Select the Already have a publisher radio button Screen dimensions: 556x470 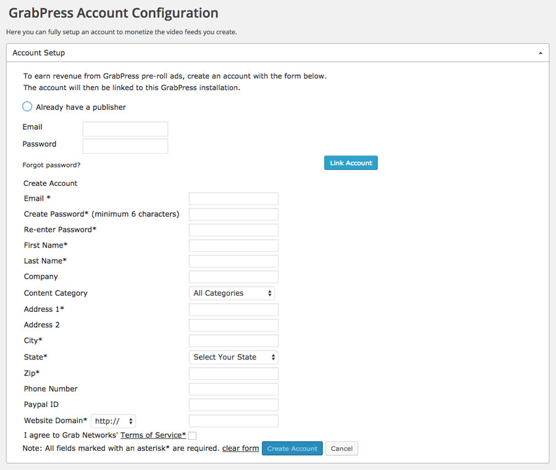click(x=27, y=106)
